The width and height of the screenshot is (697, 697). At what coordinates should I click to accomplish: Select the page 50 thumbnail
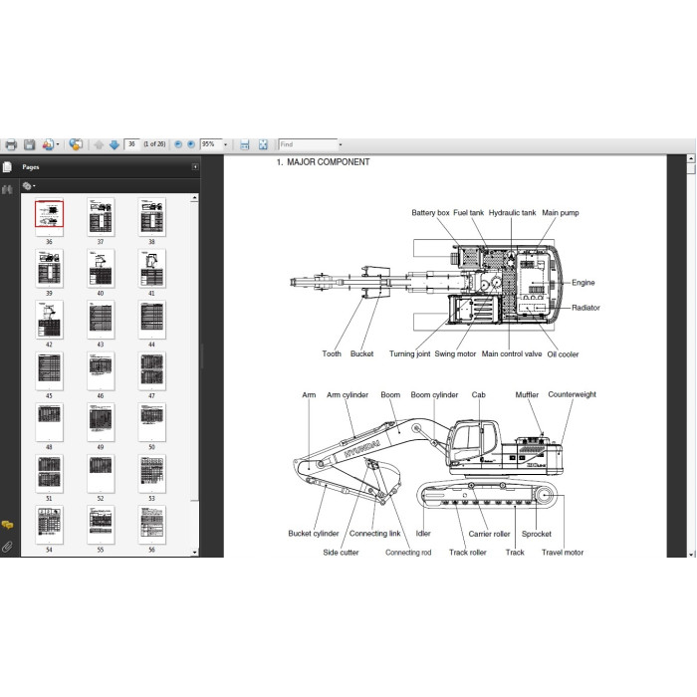click(x=152, y=422)
